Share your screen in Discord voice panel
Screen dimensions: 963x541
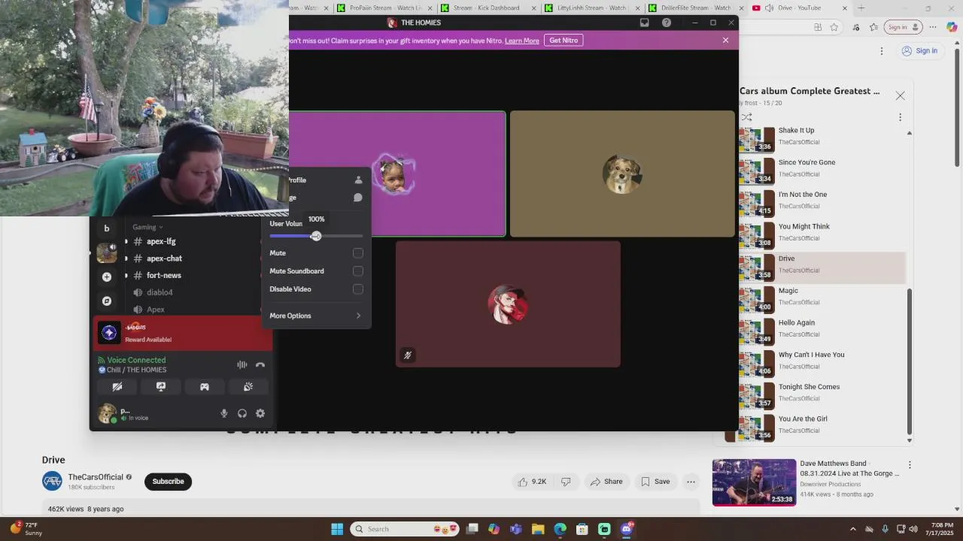[161, 387]
